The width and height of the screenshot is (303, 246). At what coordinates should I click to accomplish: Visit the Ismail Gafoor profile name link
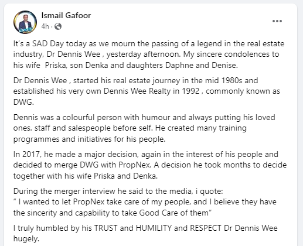(x=66, y=15)
